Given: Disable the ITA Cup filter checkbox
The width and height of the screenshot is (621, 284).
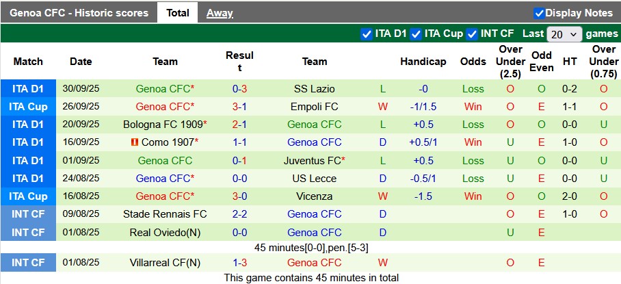Looking at the screenshot, I should [416, 34].
